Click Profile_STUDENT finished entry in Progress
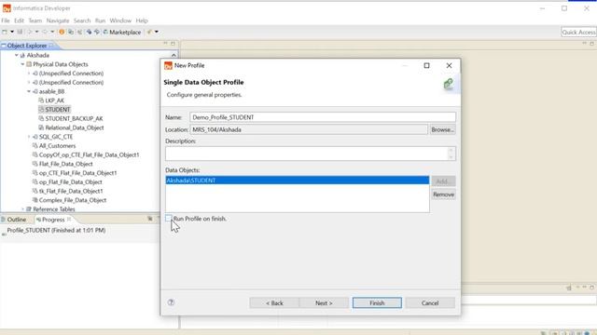This screenshot has width=597, height=335. tap(56, 230)
